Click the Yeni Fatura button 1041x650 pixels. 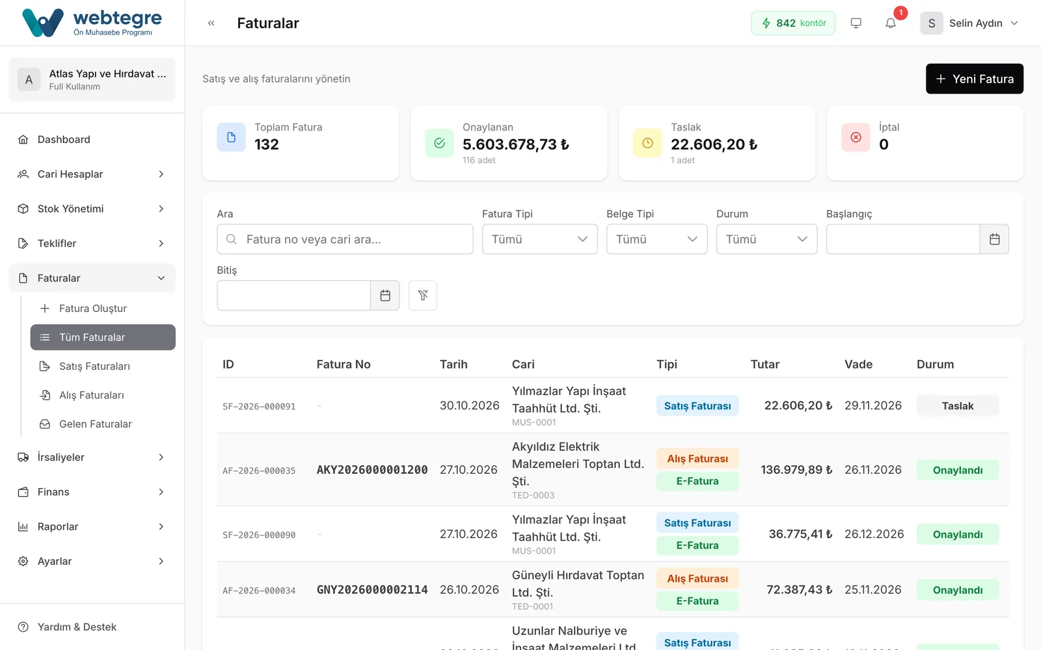[974, 79]
